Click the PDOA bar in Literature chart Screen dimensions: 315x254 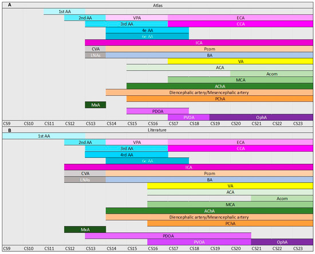(168, 236)
